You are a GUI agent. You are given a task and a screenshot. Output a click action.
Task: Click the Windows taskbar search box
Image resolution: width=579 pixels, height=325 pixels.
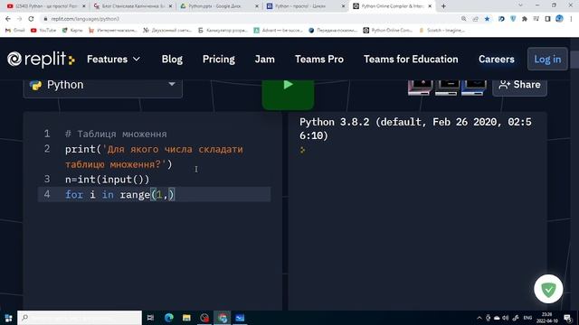point(80,318)
